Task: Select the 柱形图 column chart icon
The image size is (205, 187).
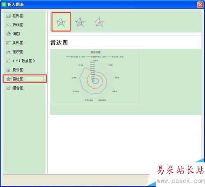Action: 8,16
